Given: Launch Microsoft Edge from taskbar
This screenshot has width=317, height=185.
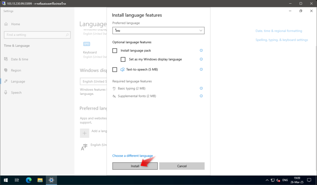Looking at the screenshot, I should tap(28, 180).
